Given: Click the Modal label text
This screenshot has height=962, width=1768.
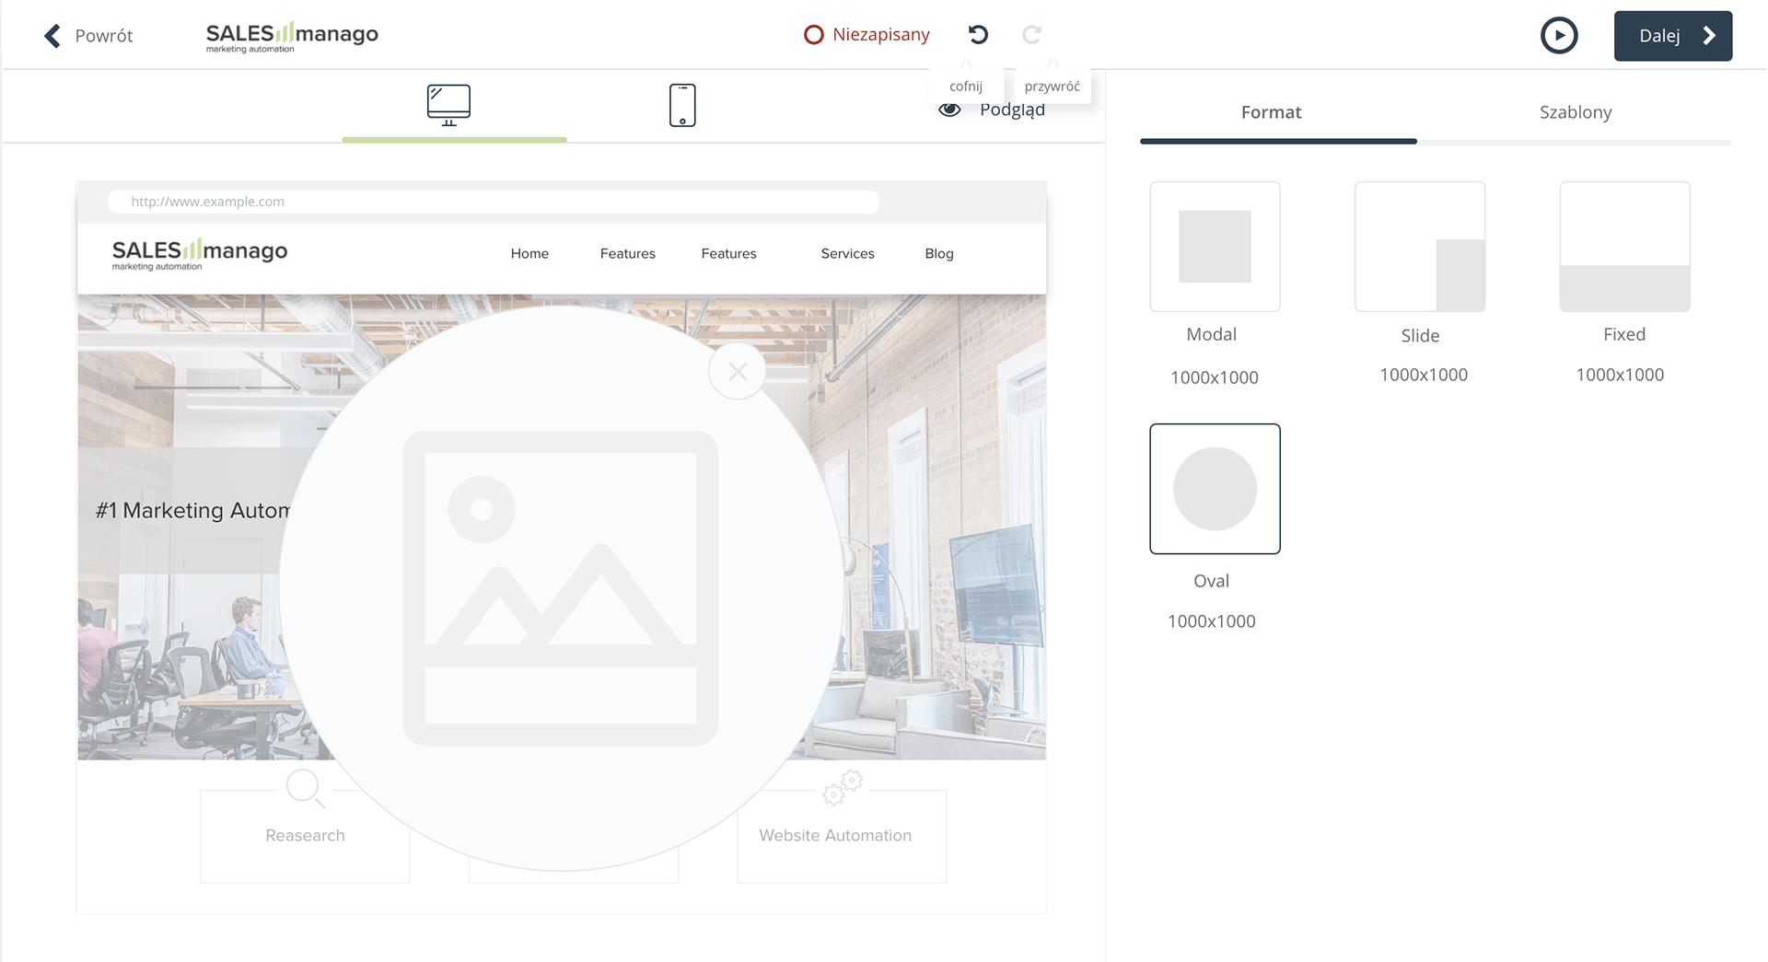Looking at the screenshot, I should pos(1211,334).
